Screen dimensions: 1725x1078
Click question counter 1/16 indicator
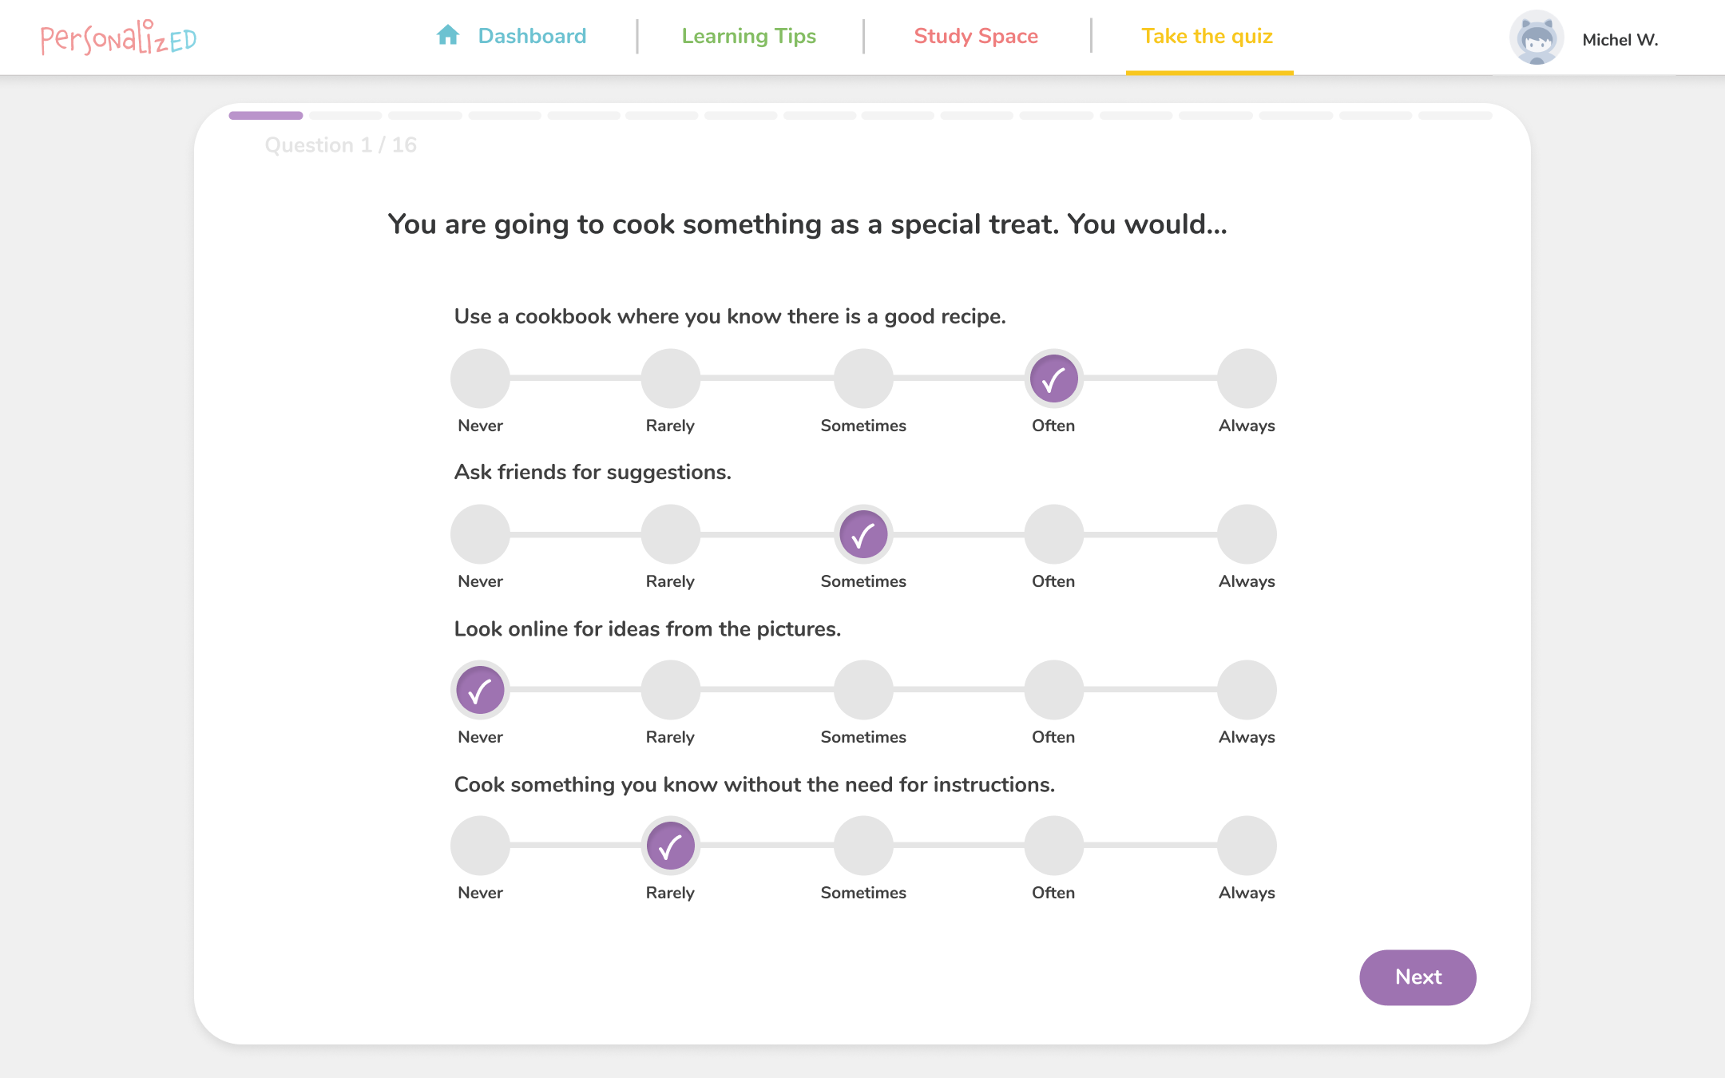pos(342,145)
